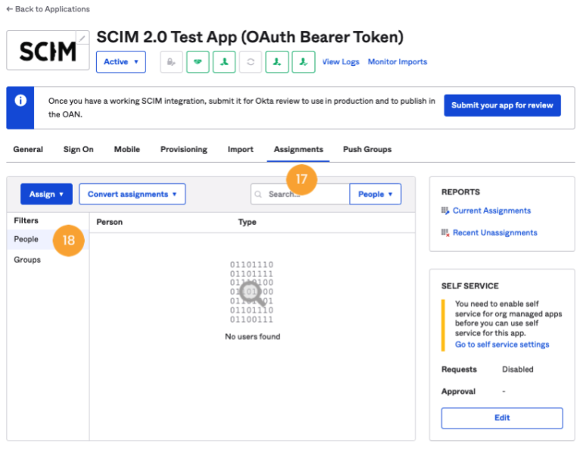The width and height of the screenshot is (583, 449).
Task: Click into the assignments Search field
Action: pos(301,194)
